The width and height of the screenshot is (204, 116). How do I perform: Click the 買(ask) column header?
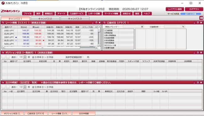coord(36,27)
